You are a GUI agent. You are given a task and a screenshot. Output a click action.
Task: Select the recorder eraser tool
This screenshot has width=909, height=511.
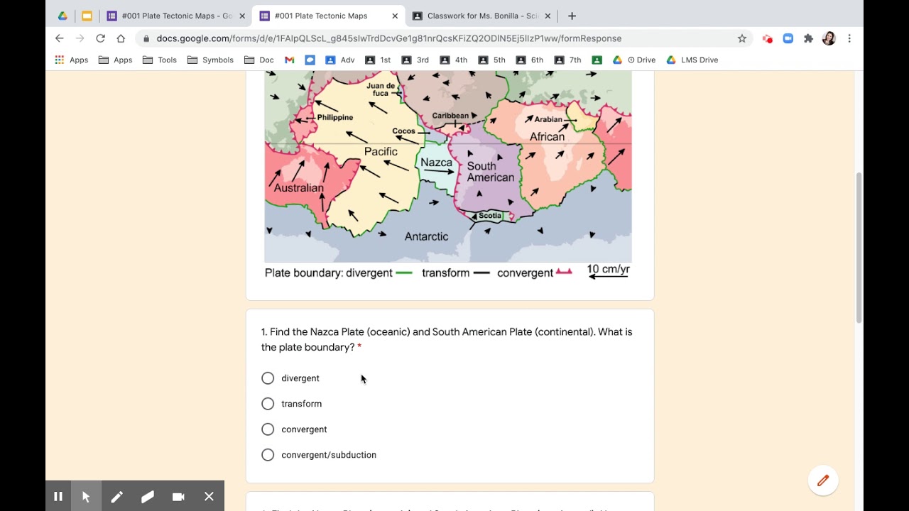tap(147, 497)
